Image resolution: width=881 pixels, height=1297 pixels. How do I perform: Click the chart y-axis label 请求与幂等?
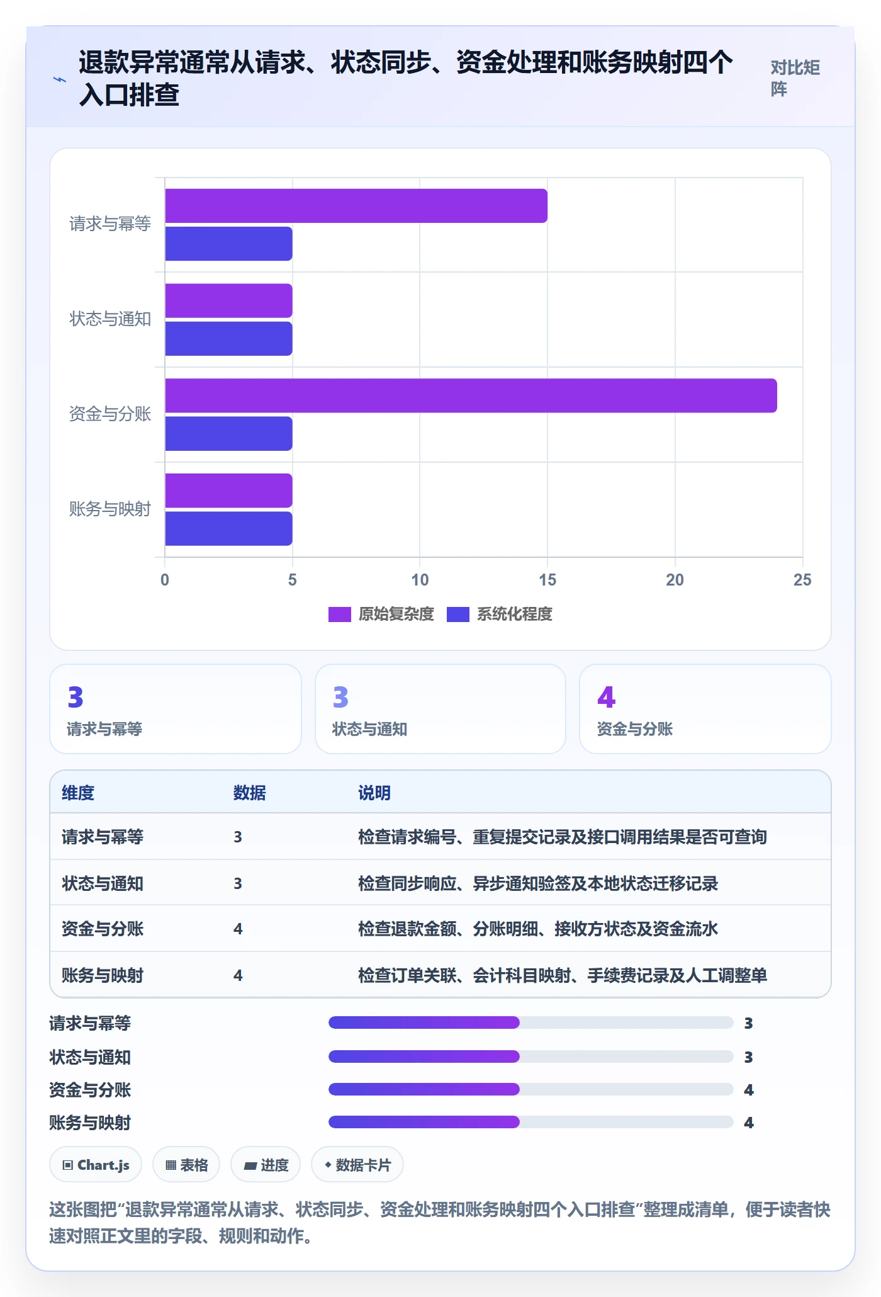110,224
